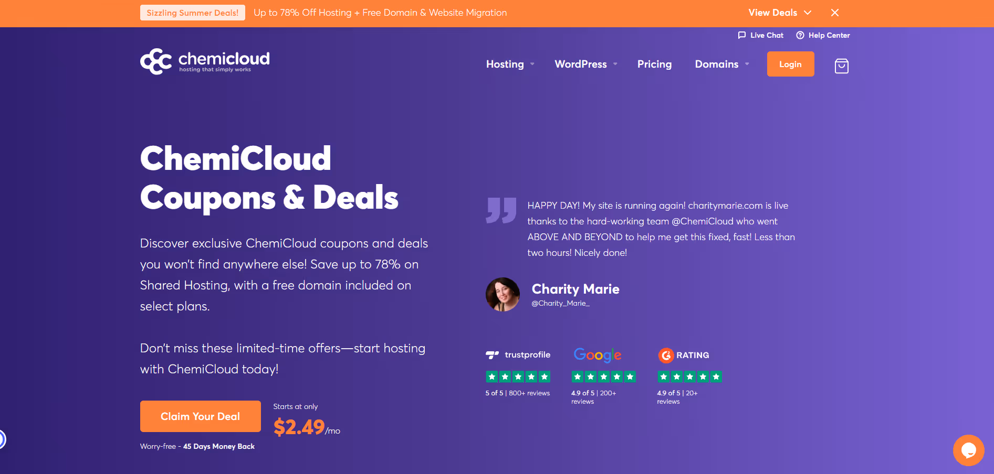Click the ChemiCloud logo
Screen dimensions: 994x474
click(x=204, y=61)
